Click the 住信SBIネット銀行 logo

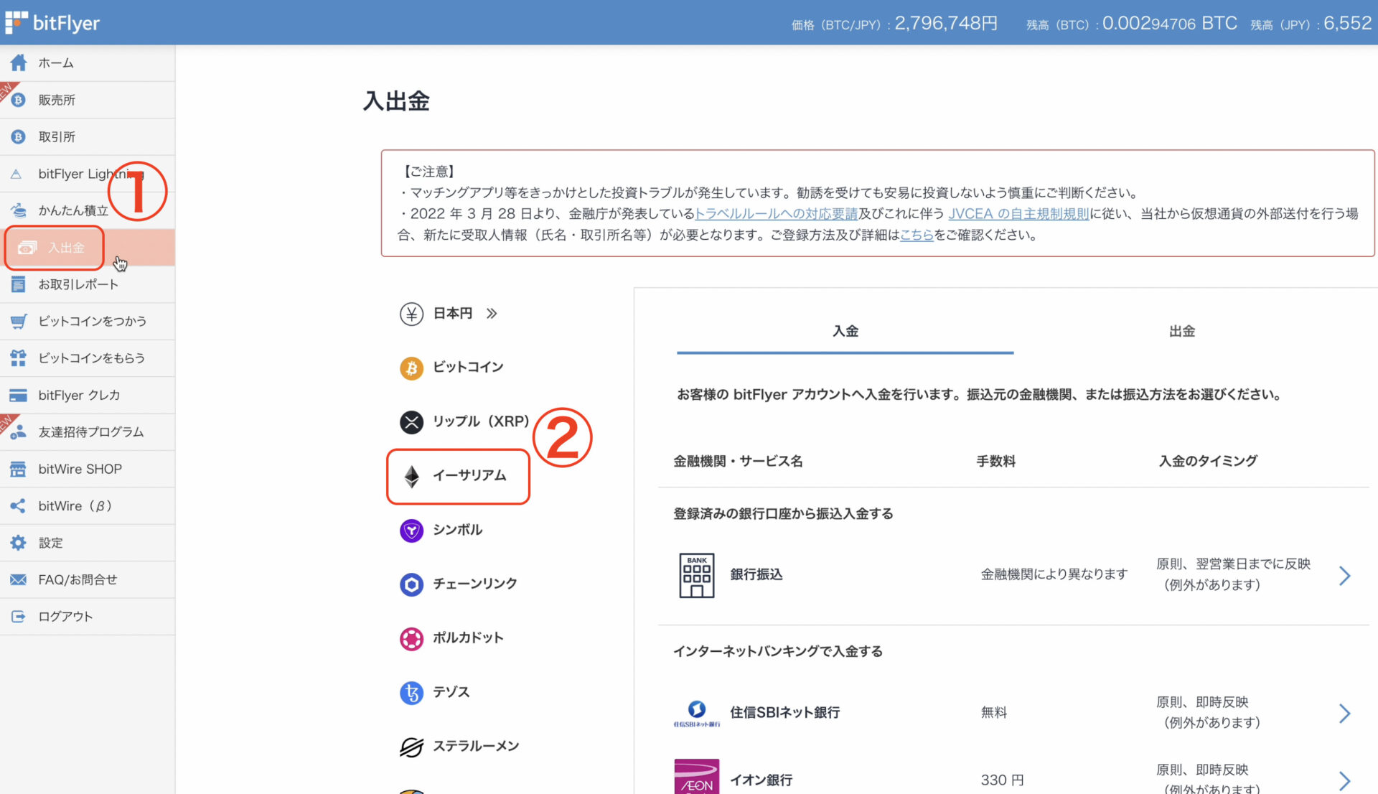click(x=696, y=713)
